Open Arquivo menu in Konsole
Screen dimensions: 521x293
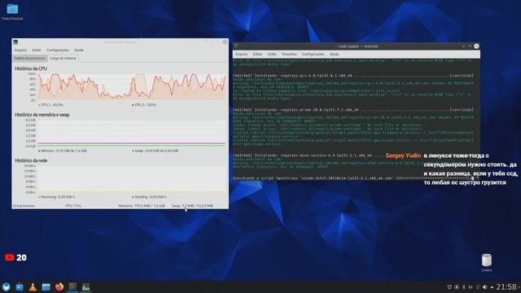241,55
